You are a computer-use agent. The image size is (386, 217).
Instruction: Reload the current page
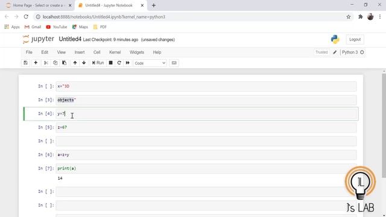[x=26, y=17]
